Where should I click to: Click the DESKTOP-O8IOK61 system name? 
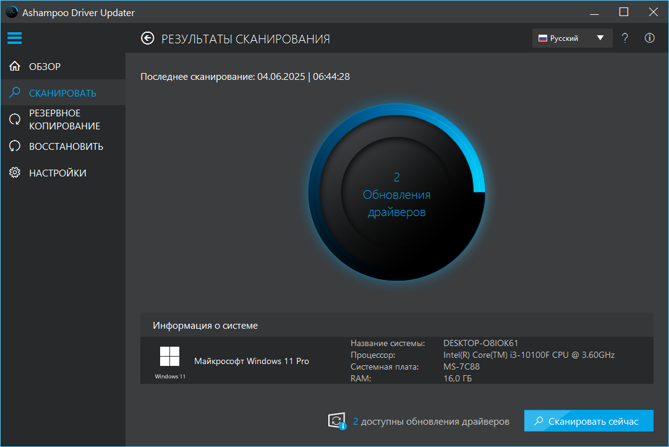coord(480,343)
